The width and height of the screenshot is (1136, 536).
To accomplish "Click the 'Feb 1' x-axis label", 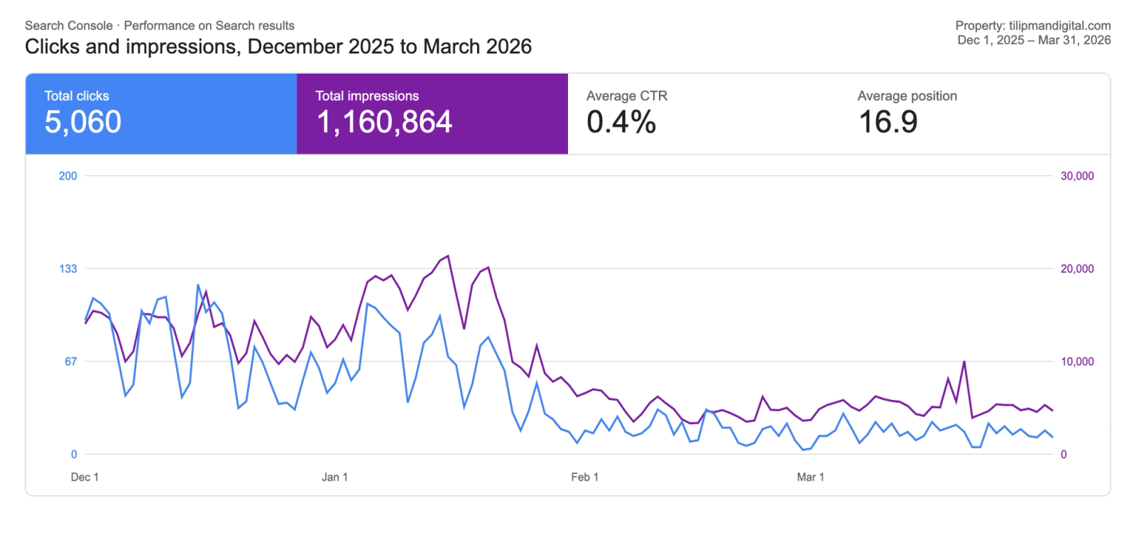I will 584,477.
